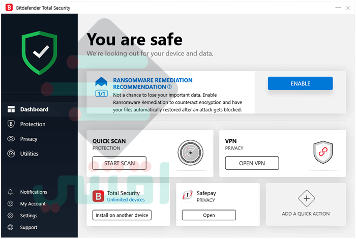This screenshot has width=356, height=239.
Task: Minimize the Bitdefender window
Action: (338, 8)
